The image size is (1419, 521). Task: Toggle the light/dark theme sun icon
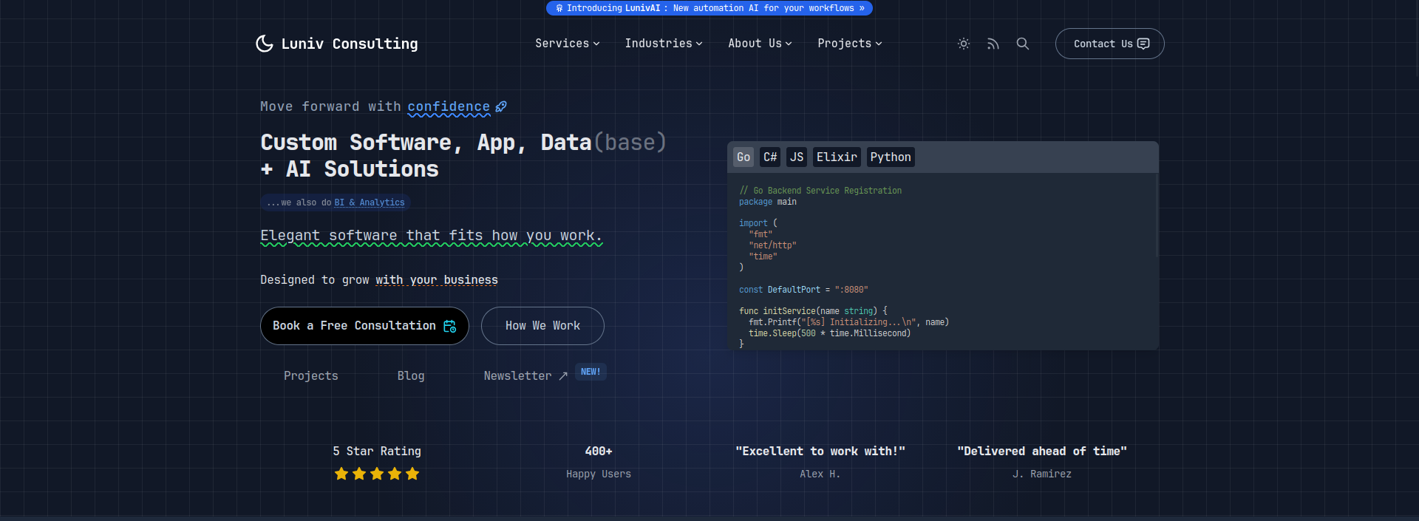(x=963, y=44)
